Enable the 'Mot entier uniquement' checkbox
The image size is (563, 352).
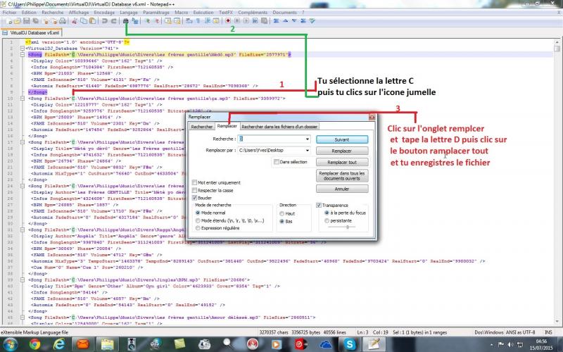pyautogui.click(x=195, y=182)
